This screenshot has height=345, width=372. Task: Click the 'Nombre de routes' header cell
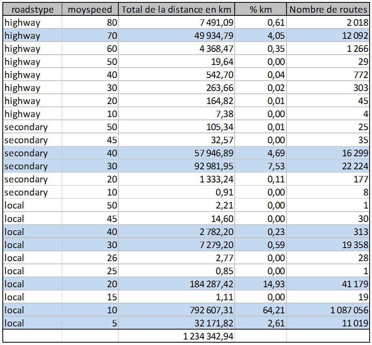328,9
